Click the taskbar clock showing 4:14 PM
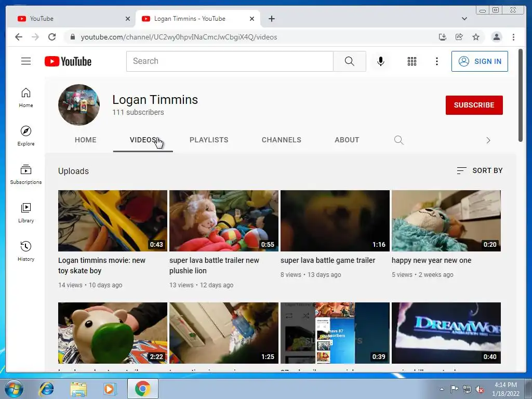532x399 pixels. click(506, 389)
